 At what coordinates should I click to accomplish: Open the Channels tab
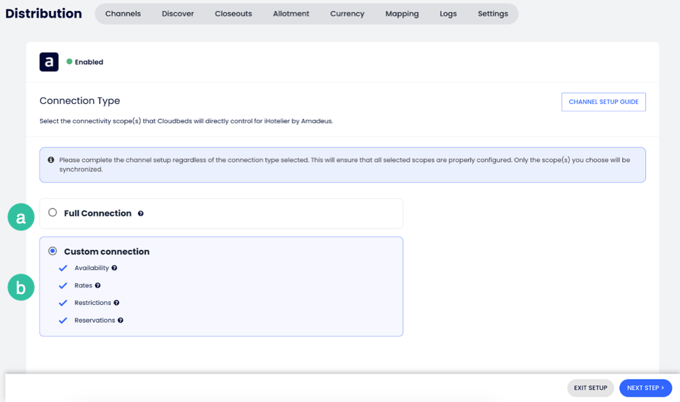coord(123,14)
